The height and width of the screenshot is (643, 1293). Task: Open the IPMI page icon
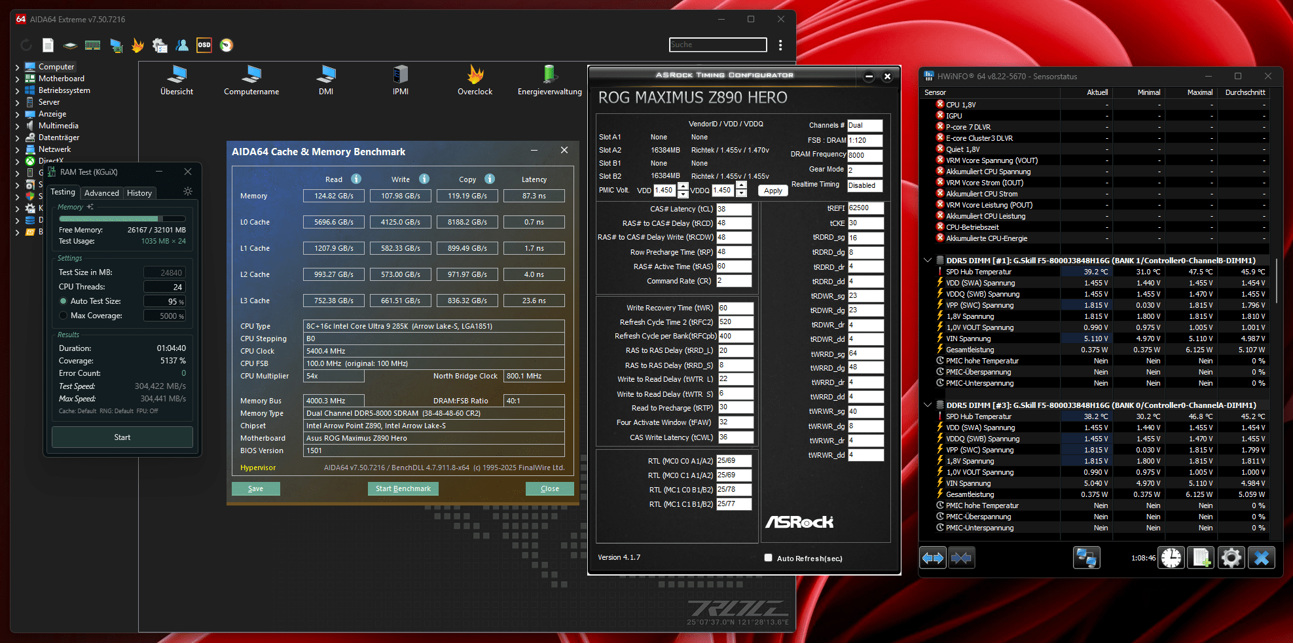pos(401,81)
